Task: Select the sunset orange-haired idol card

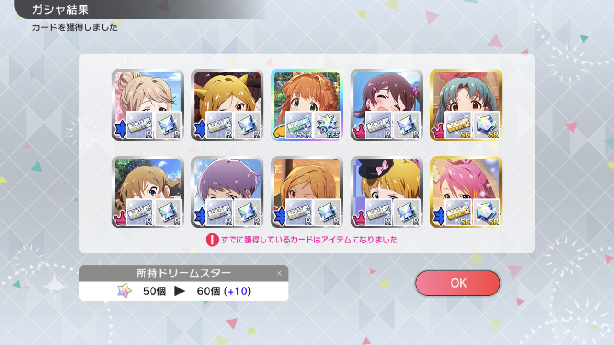Action: click(x=307, y=192)
